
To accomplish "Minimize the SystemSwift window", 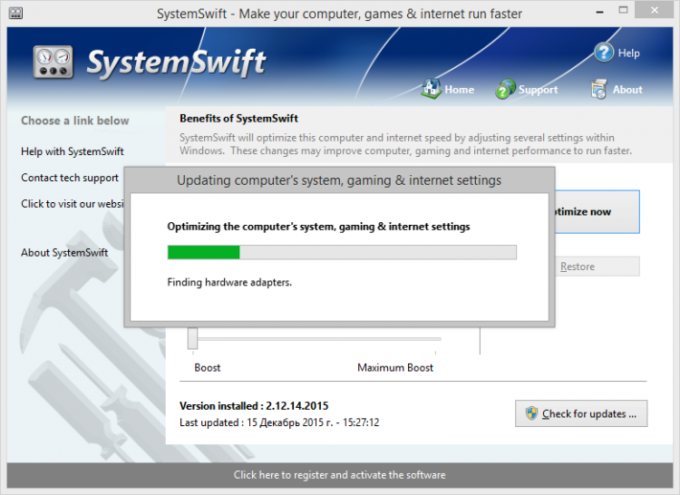I will click(x=600, y=11).
